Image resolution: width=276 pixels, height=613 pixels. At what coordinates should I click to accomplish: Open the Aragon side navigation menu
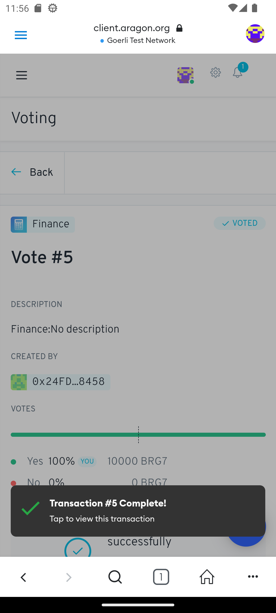click(x=21, y=75)
